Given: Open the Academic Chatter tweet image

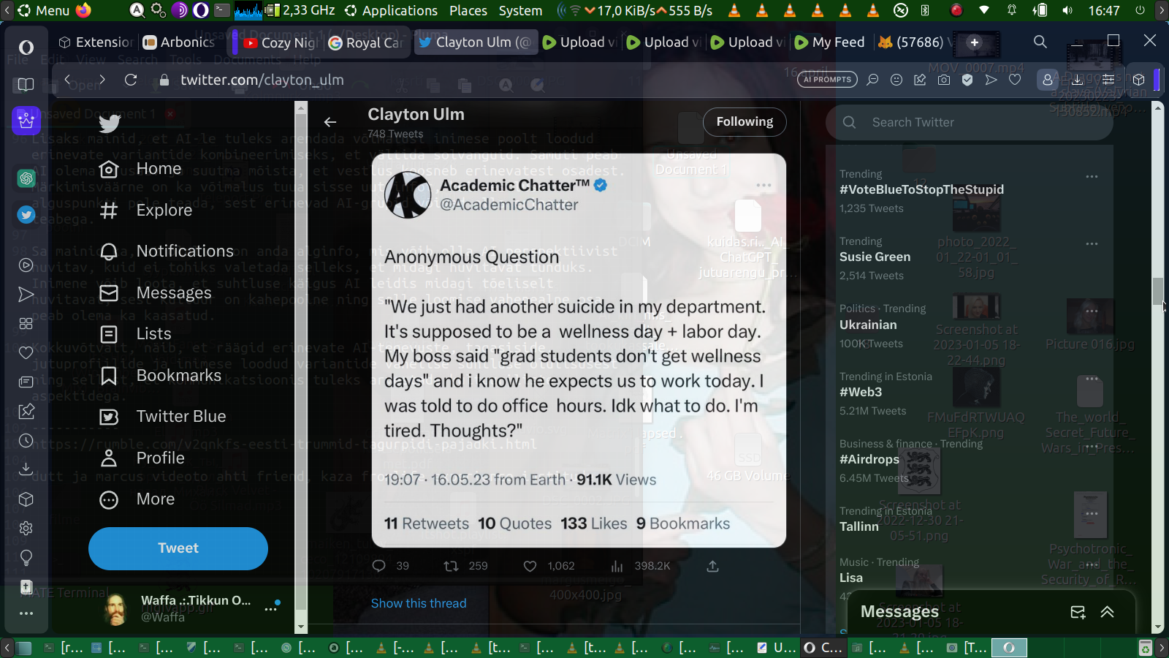Looking at the screenshot, I should click(579, 350).
